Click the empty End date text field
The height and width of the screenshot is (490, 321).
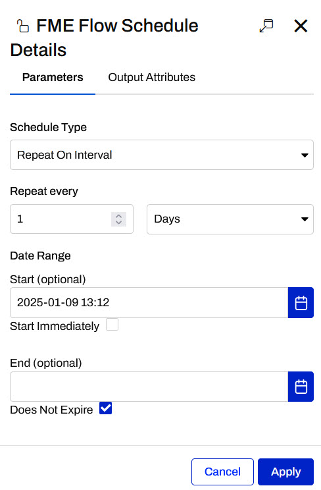pyautogui.click(x=149, y=387)
